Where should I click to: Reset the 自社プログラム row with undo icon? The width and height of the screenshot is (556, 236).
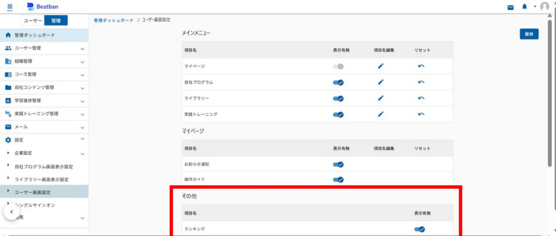(421, 82)
